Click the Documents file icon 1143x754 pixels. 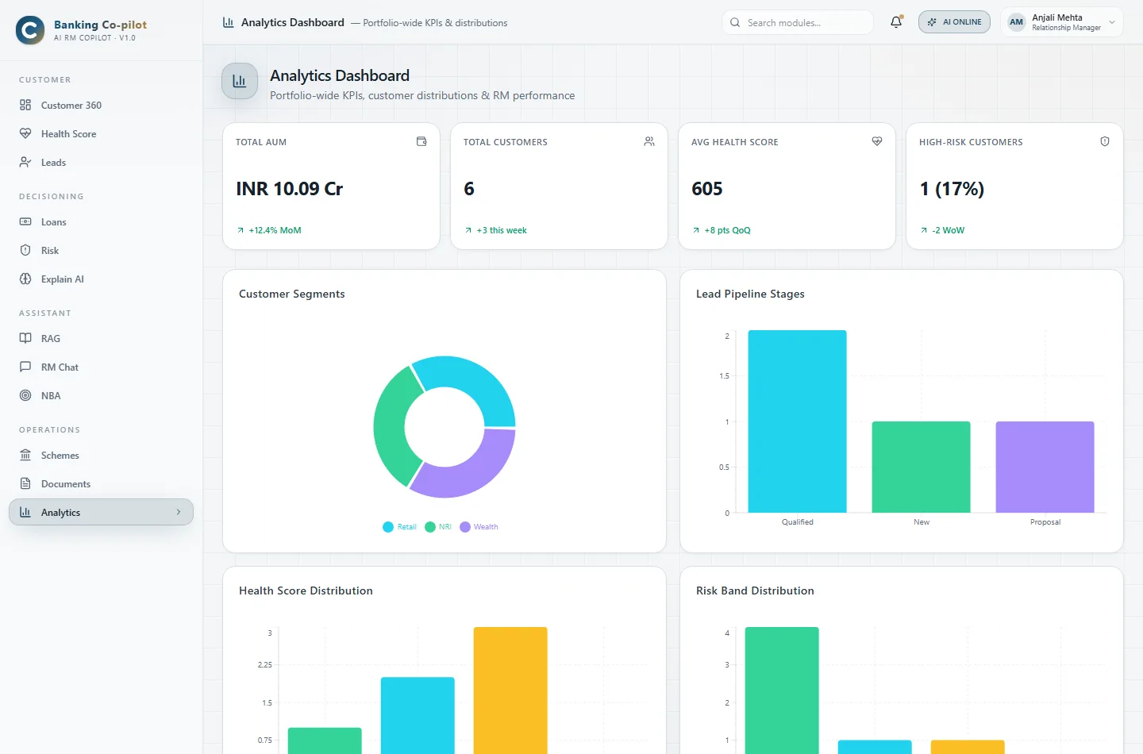pos(25,483)
